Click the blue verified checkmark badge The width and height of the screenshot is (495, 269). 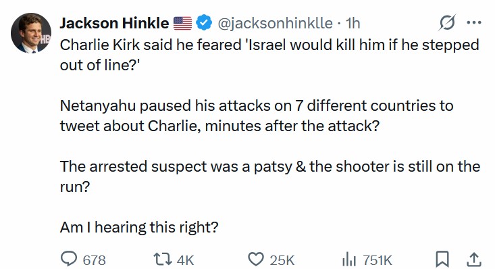(x=204, y=22)
